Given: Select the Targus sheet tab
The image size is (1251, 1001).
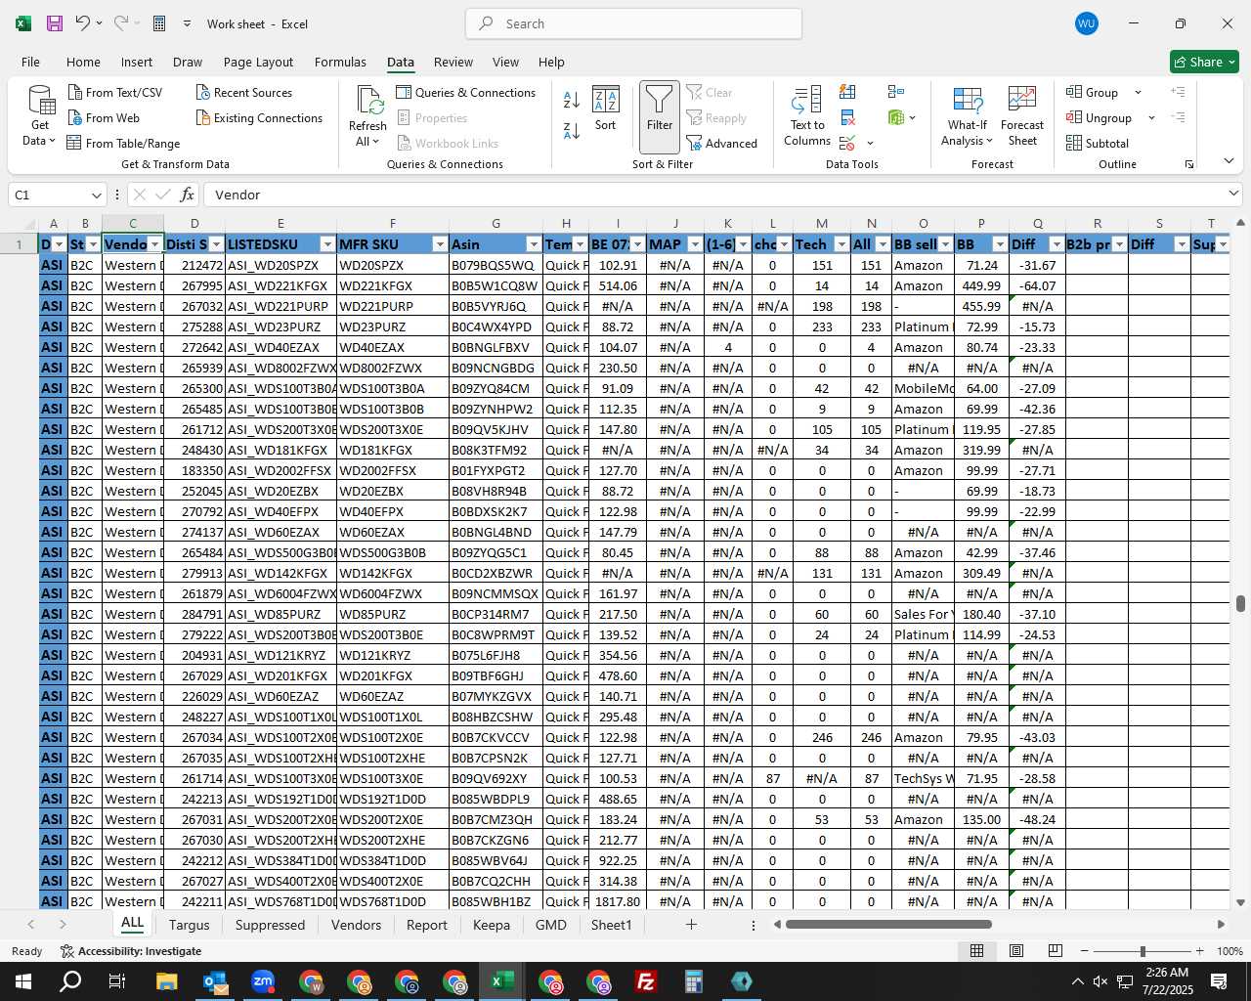Looking at the screenshot, I should point(189,925).
